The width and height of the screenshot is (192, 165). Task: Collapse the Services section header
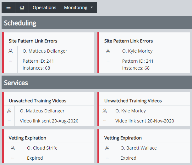point(97,82)
